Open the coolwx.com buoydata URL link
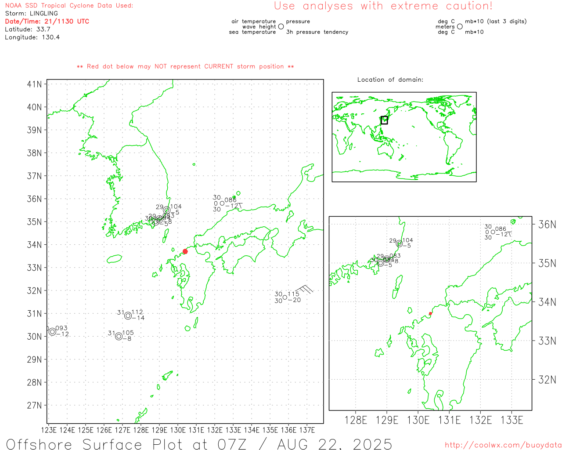 click(x=503, y=445)
